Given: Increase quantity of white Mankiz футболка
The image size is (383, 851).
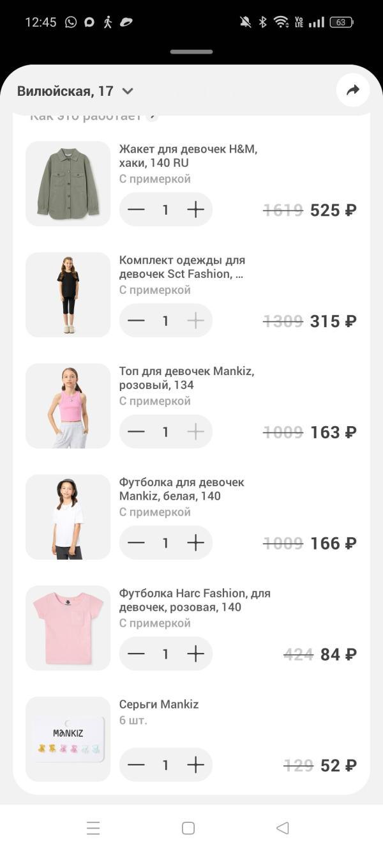Looking at the screenshot, I should (x=195, y=543).
